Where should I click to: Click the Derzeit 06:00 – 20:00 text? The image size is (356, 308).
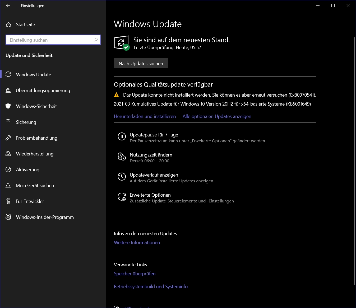click(150, 161)
